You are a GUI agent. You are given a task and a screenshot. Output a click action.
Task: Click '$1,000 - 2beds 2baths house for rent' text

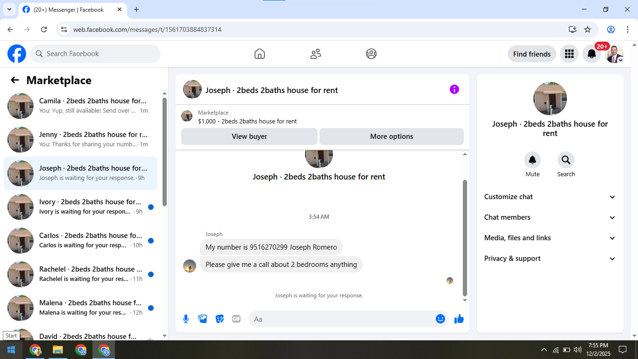[248, 121]
